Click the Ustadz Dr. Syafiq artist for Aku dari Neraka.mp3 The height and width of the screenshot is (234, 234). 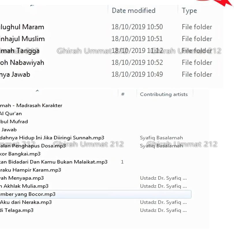[x=163, y=202]
